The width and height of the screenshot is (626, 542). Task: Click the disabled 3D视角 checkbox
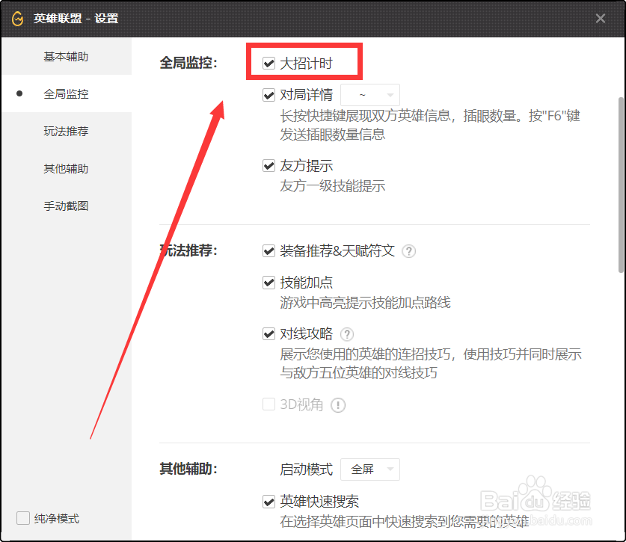pyautogui.click(x=268, y=404)
